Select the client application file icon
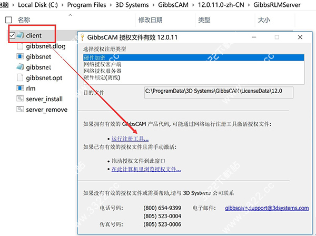The height and width of the screenshot is (236, 316). click(20, 35)
